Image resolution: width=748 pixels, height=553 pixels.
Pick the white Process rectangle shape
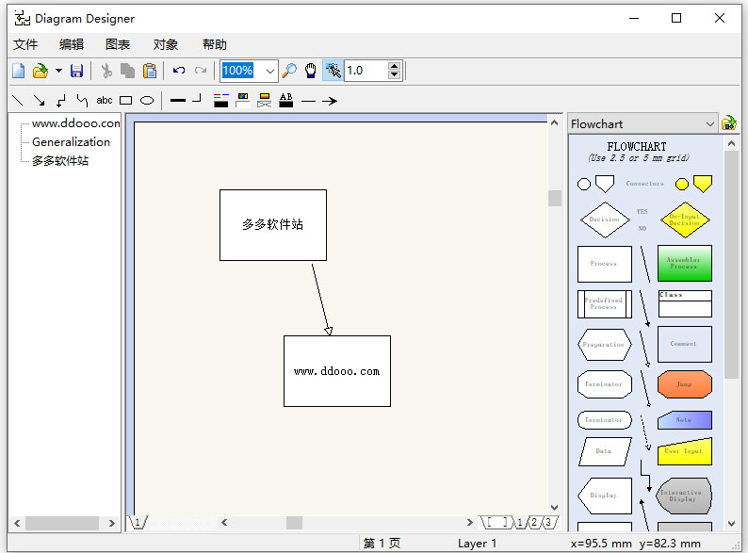click(x=605, y=264)
